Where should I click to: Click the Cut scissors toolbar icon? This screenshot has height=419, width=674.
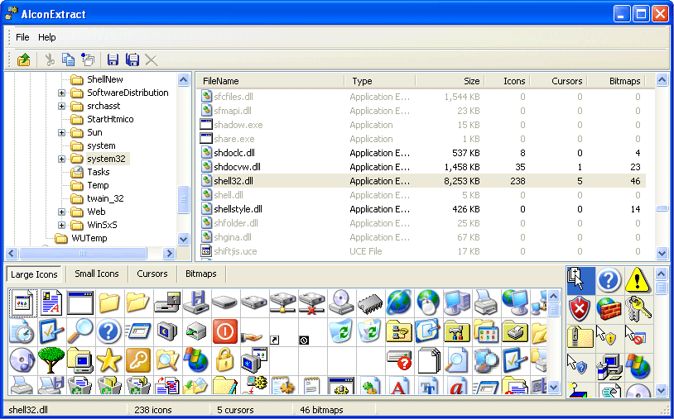(x=50, y=60)
